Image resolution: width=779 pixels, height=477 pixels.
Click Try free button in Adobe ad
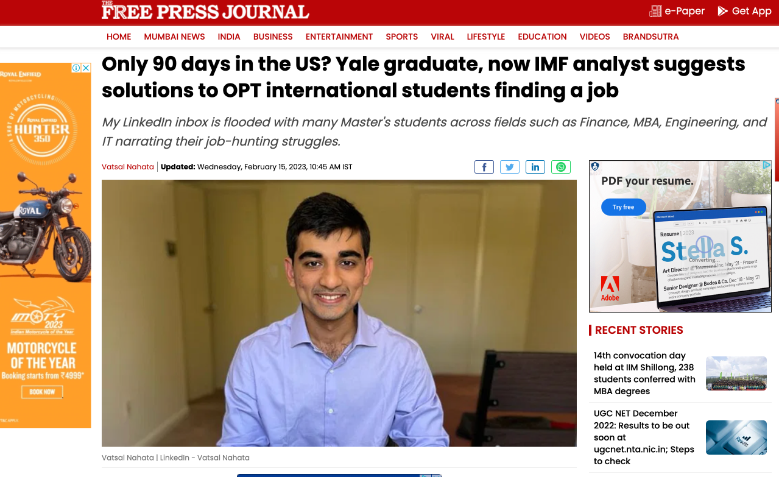[624, 207]
